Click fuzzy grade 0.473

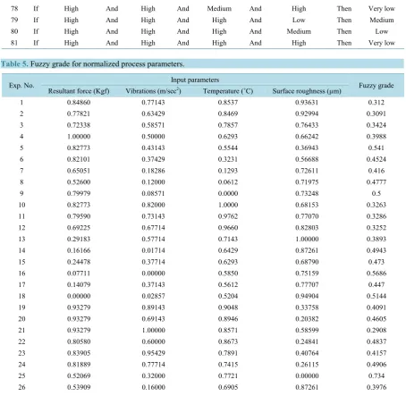click(x=376, y=262)
